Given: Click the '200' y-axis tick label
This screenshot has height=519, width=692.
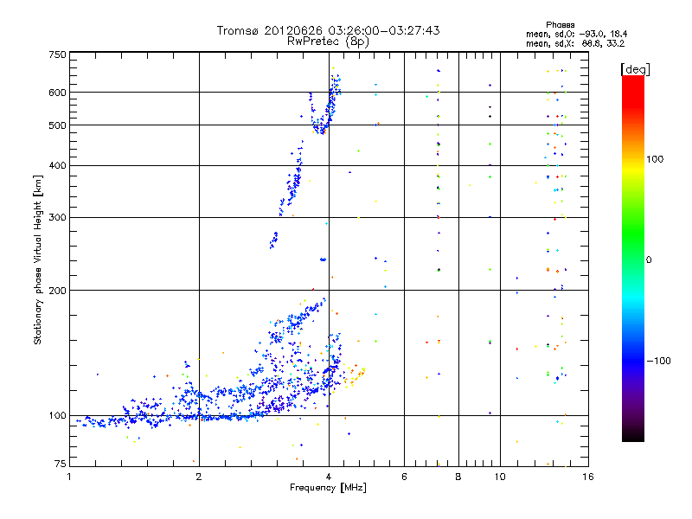Looking at the screenshot, I should (x=57, y=291).
